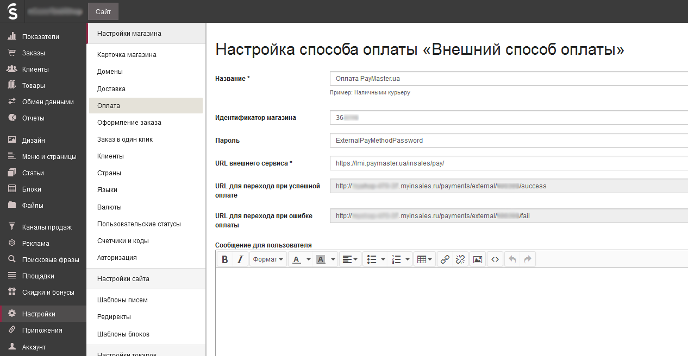Open Пользовательские статусы settings
The height and width of the screenshot is (356, 688).
pos(139,224)
